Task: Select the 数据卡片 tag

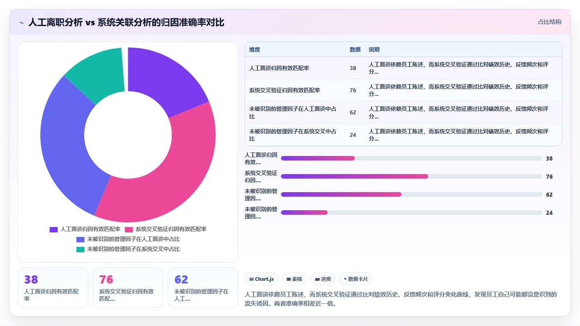Action: click(355, 279)
